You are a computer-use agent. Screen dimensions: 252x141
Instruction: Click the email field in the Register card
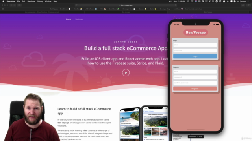click(x=195, y=72)
